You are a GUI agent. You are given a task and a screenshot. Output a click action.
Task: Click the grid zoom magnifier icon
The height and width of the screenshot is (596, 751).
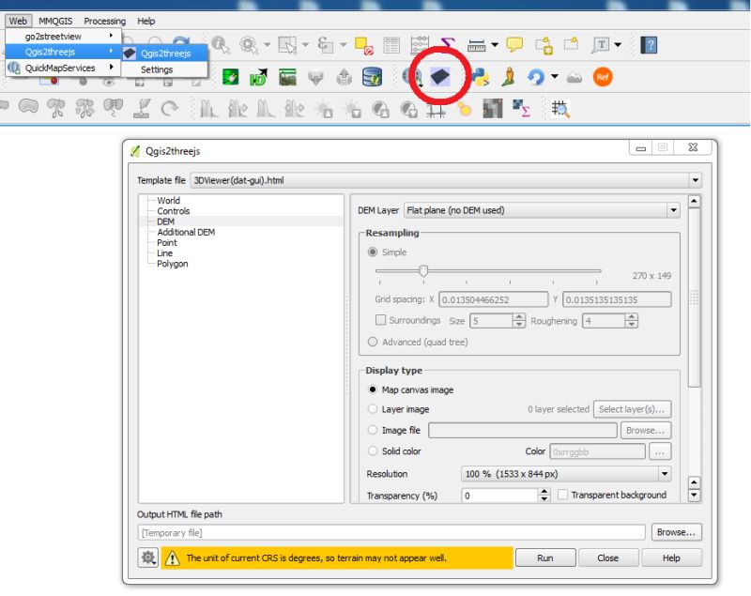[560, 109]
